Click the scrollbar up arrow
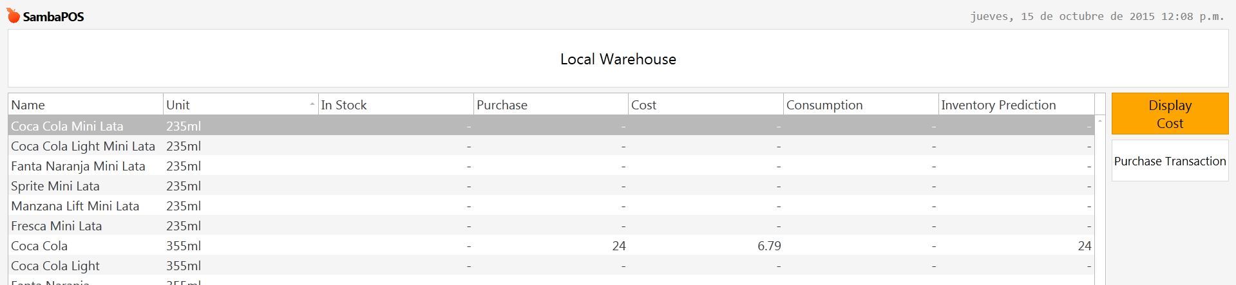Viewport: 1236px width, 285px height. (1100, 122)
